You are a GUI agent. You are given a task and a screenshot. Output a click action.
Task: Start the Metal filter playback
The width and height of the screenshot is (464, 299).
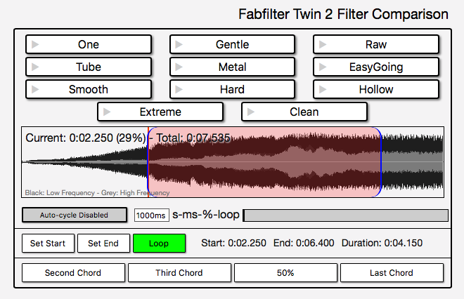pyautogui.click(x=232, y=67)
